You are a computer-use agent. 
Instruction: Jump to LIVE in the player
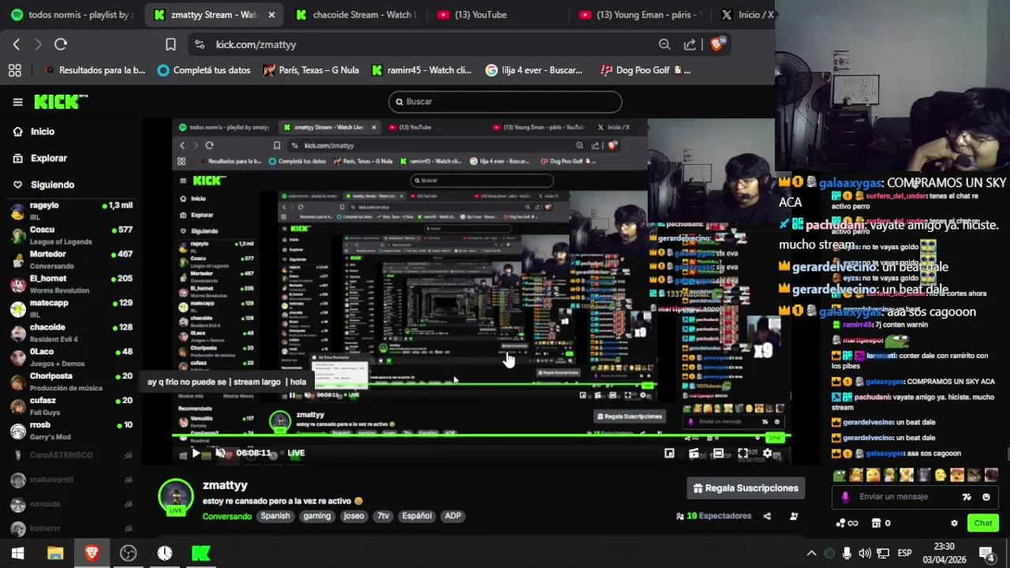[296, 453]
